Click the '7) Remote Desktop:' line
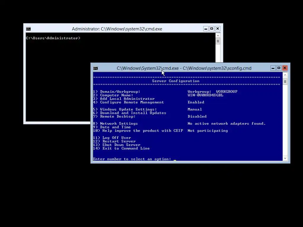Screen dimensions: 303x227 (114, 116)
